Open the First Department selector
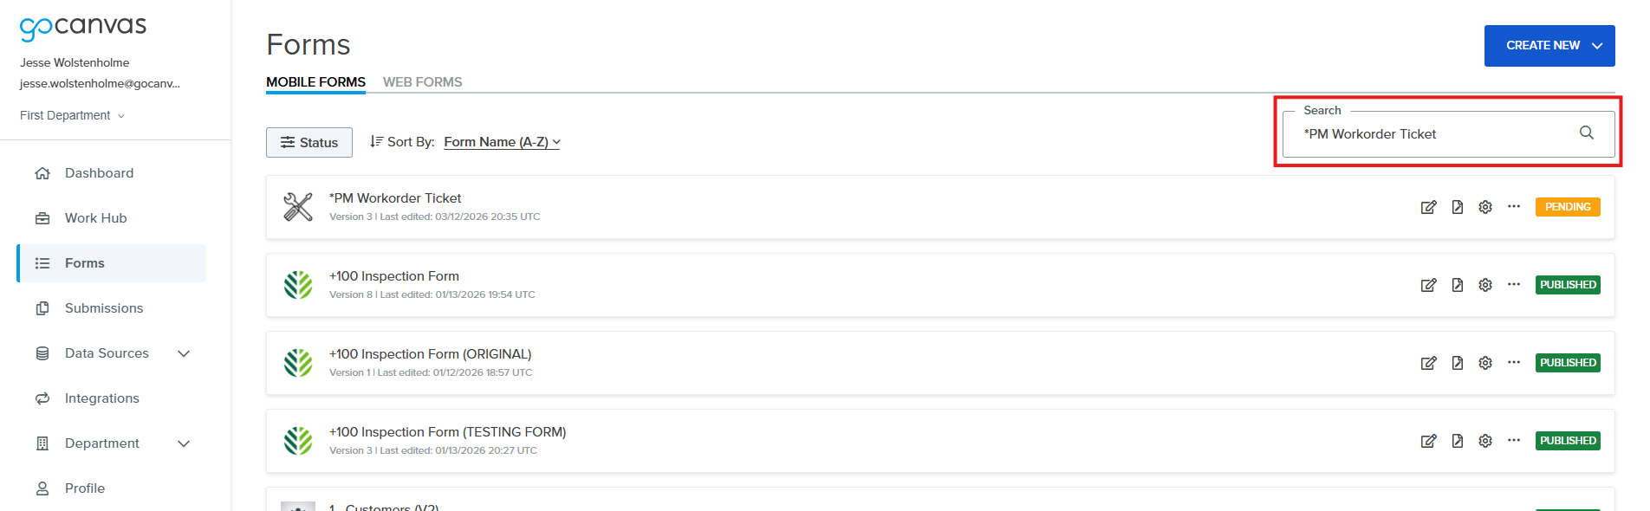The image size is (1650, 511). 72,115
